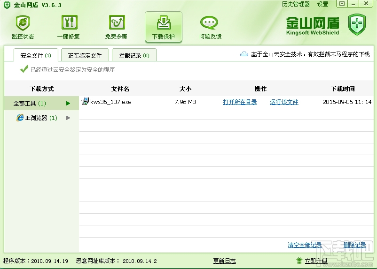Click 删除记录 link
The height and width of the screenshot is (269, 377).
pos(354,245)
